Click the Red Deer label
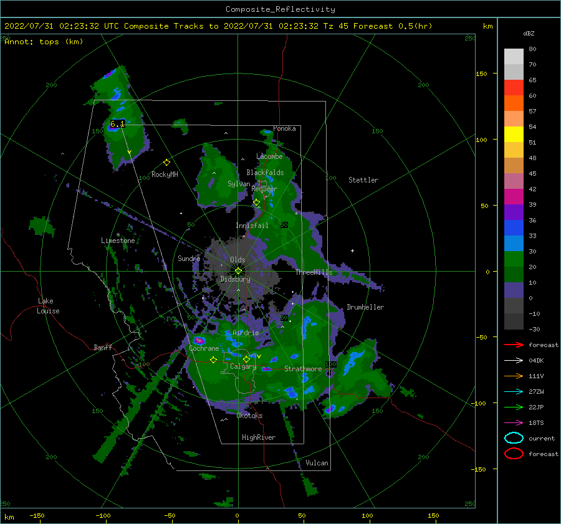This screenshot has height=524, width=561. (264, 189)
